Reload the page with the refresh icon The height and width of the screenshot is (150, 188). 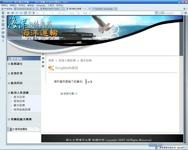click(x=25, y=13)
